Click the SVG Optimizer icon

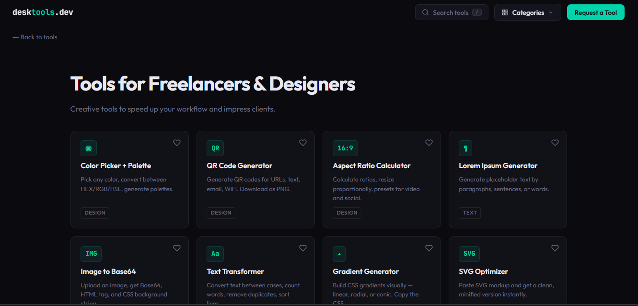[x=469, y=254]
